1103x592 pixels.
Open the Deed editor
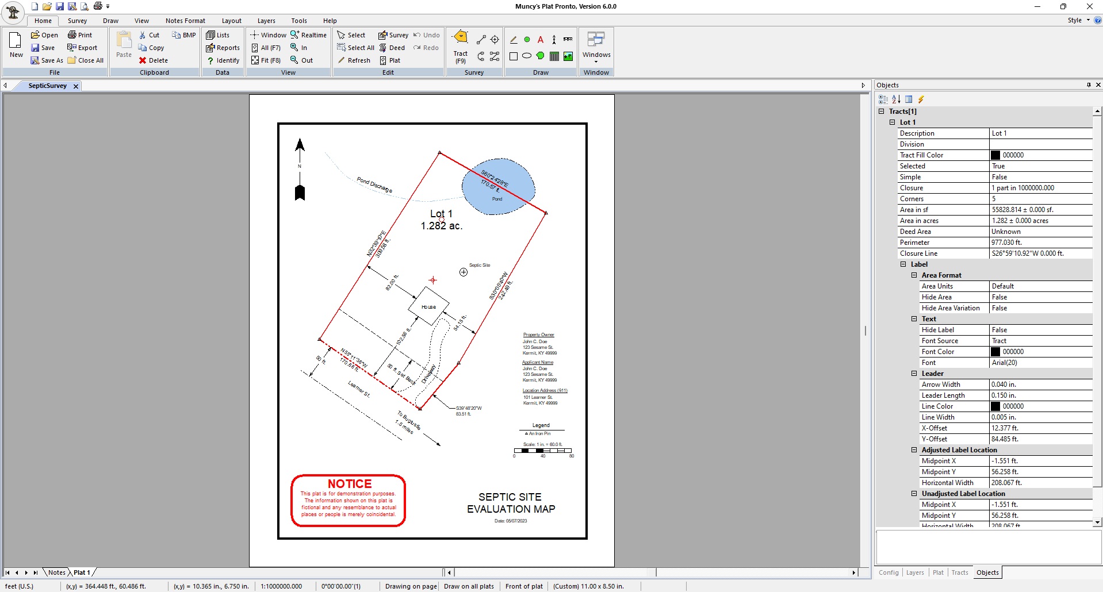point(392,48)
